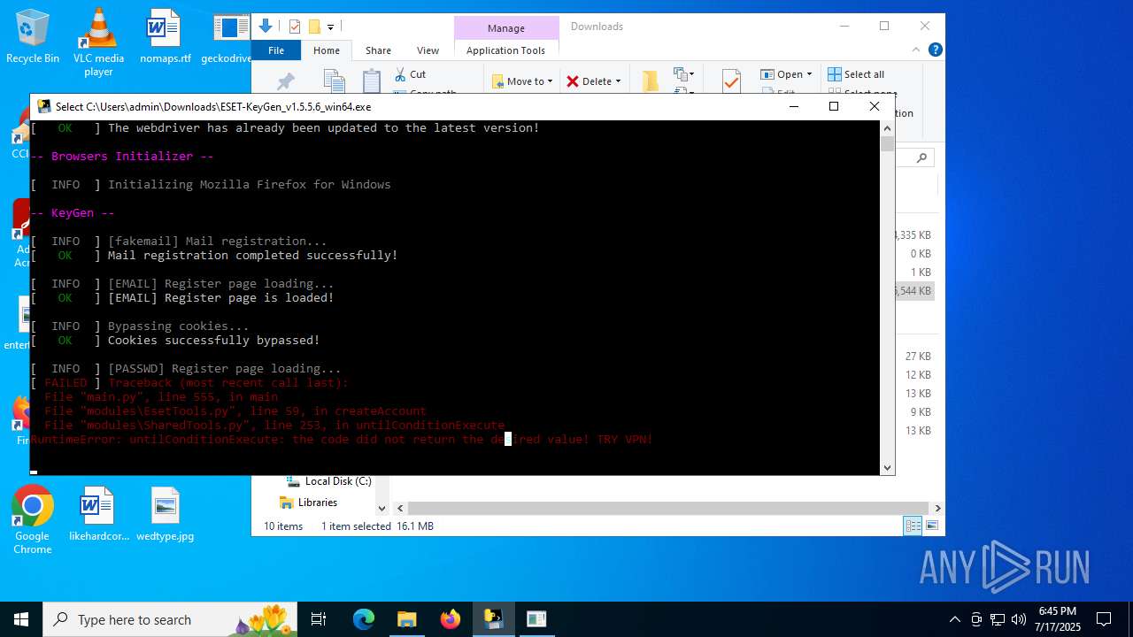
Task: Open the File tab in Explorer
Action: point(276,50)
